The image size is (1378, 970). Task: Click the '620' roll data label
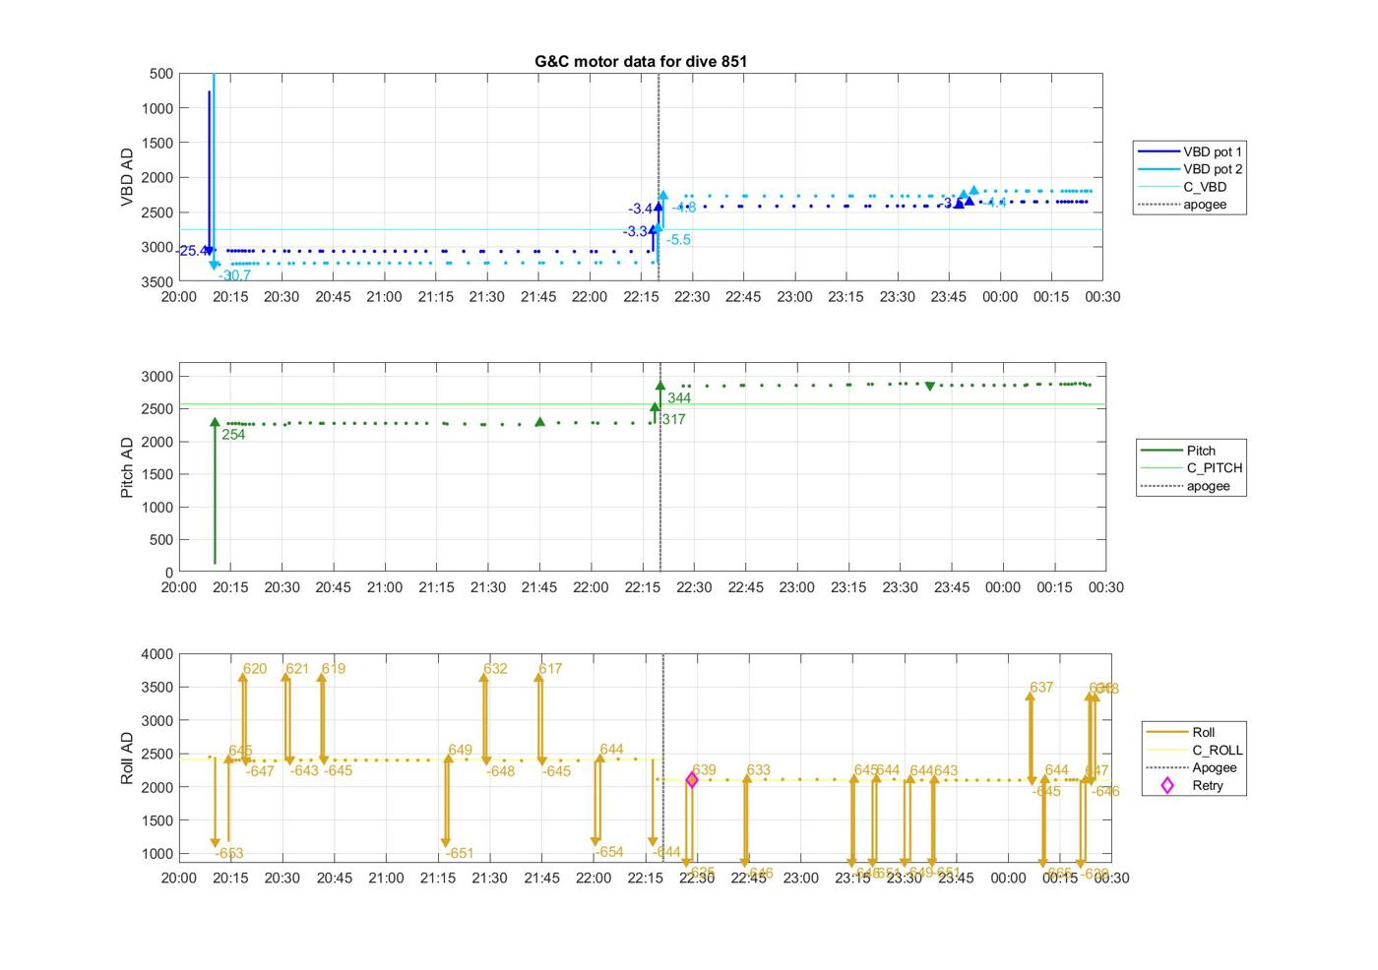coord(255,669)
